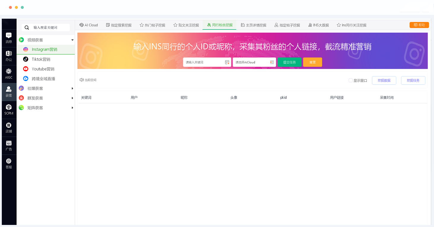Click the 广告 ads sidebar icon
The image size is (434, 227).
click(x=9, y=145)
